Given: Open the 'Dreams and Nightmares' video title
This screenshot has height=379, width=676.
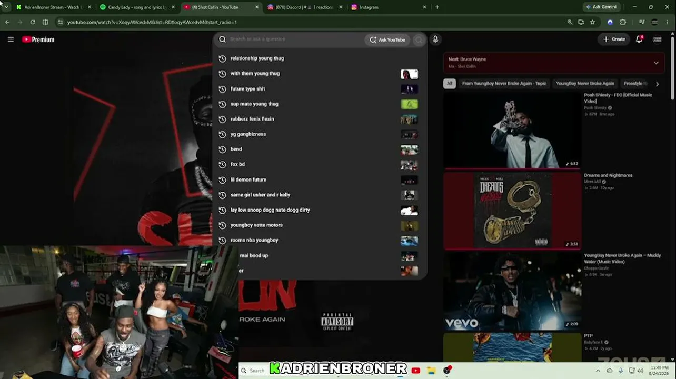Looking at the screenshot, I should pyautogui.click(x=609, y=175).
